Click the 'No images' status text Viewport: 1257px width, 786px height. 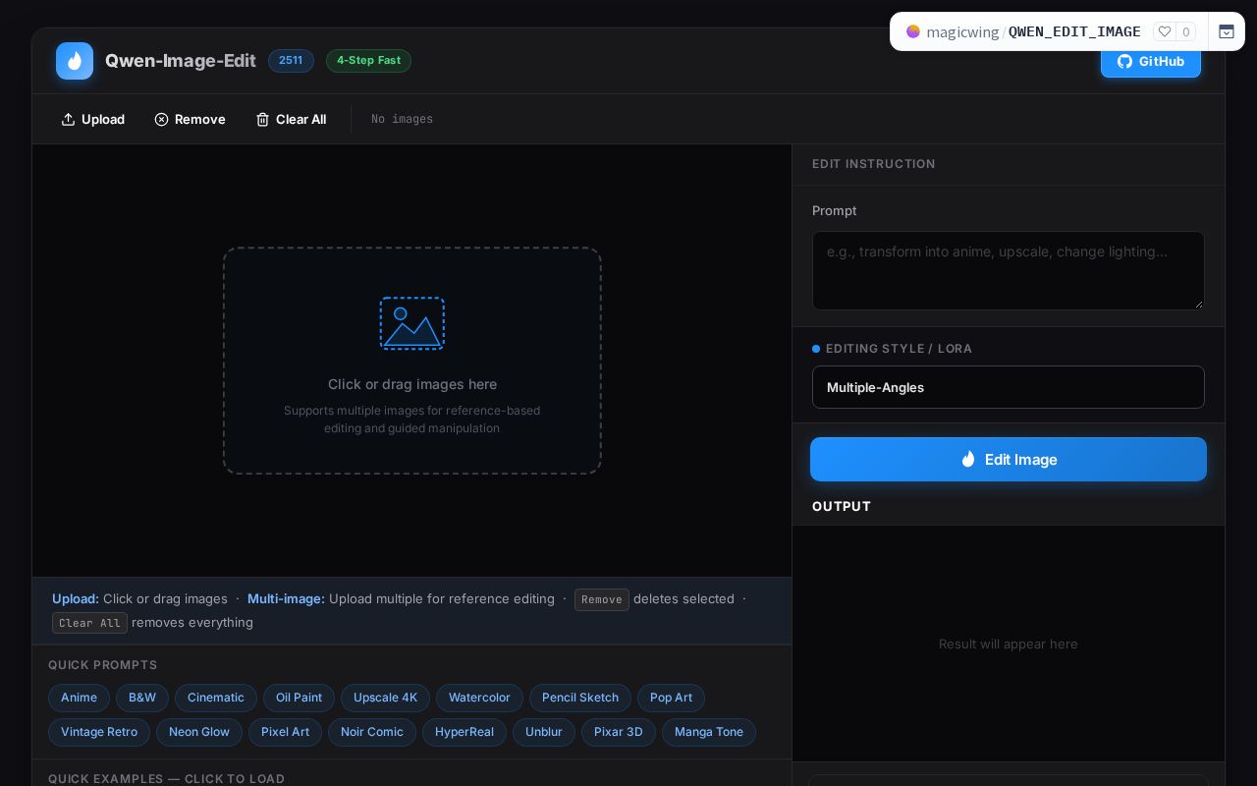coord(402,119)
